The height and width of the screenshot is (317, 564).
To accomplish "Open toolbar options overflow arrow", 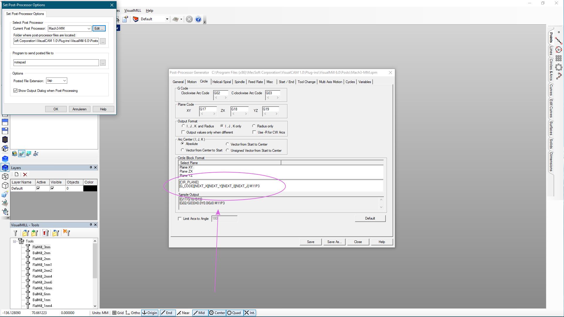I will pyautogui.click(x=205, y=22).
